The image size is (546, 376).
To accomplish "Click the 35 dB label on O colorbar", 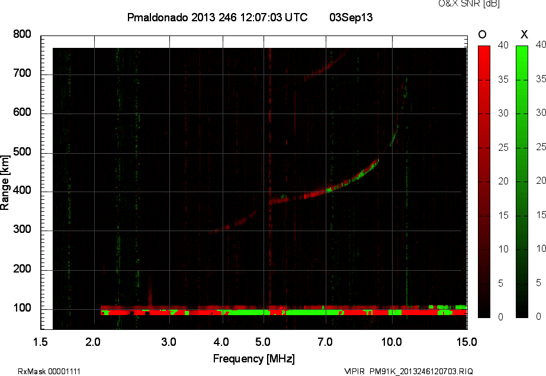I will point(503,80).
